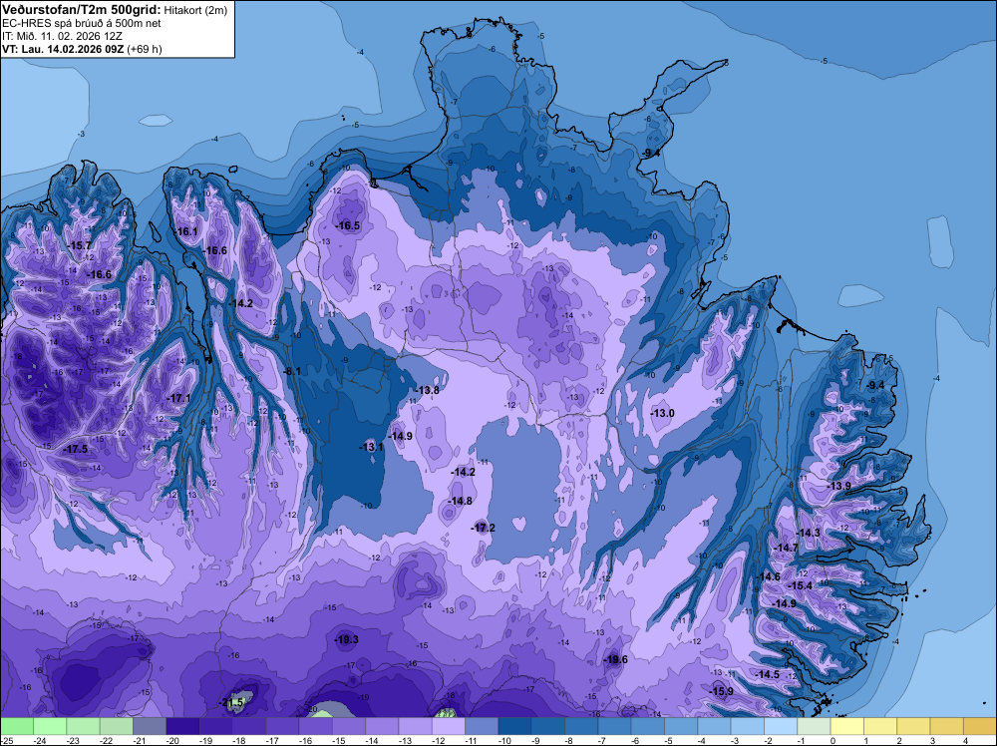Select the dark blue legend swatch between -10 and -9
This screenshot has height=746, width=997.
click(515, 726)
